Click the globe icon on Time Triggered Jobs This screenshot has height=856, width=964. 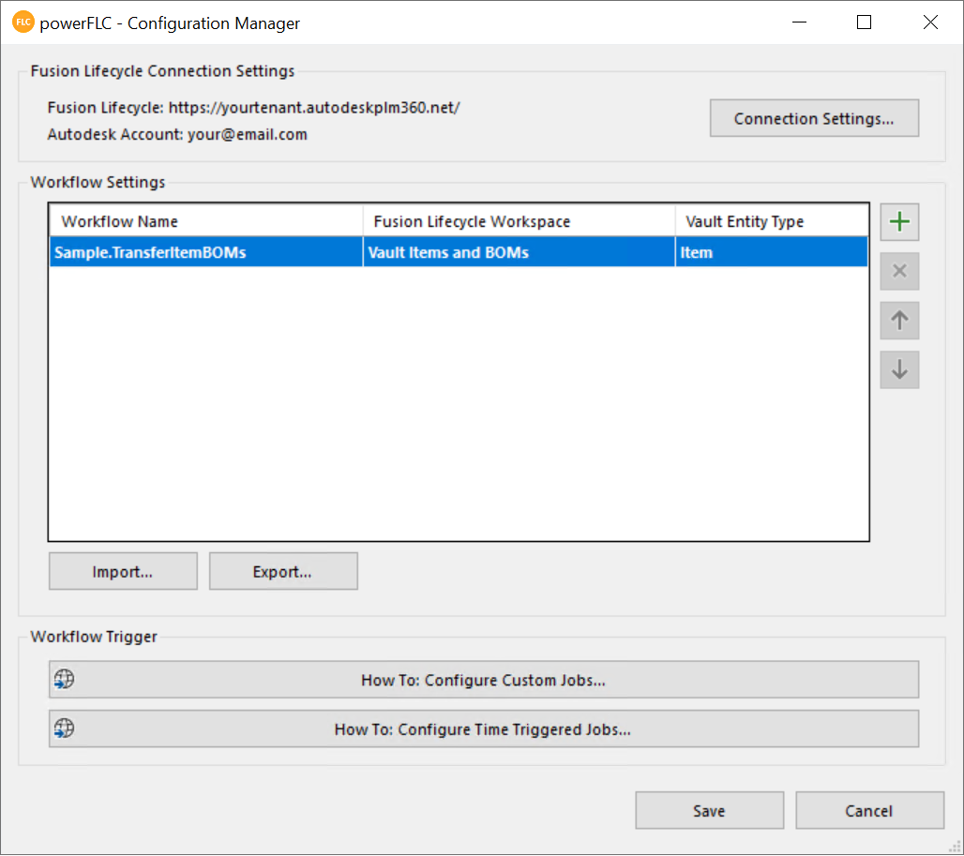(x=64, y=728)
